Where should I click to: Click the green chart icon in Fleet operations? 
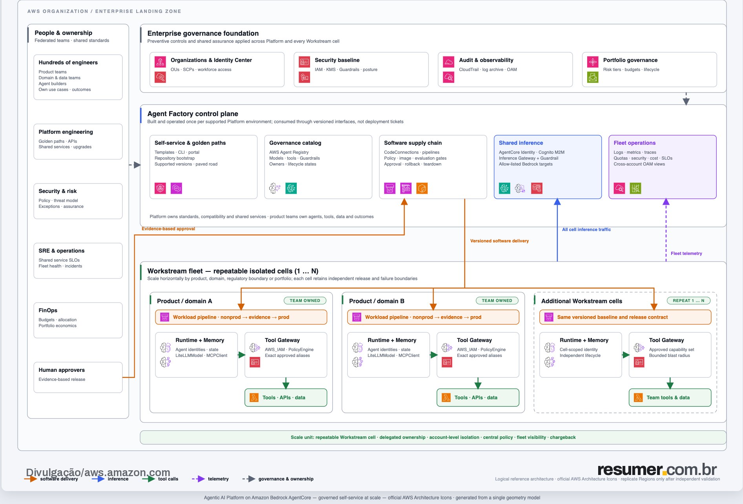pos(635,188)
